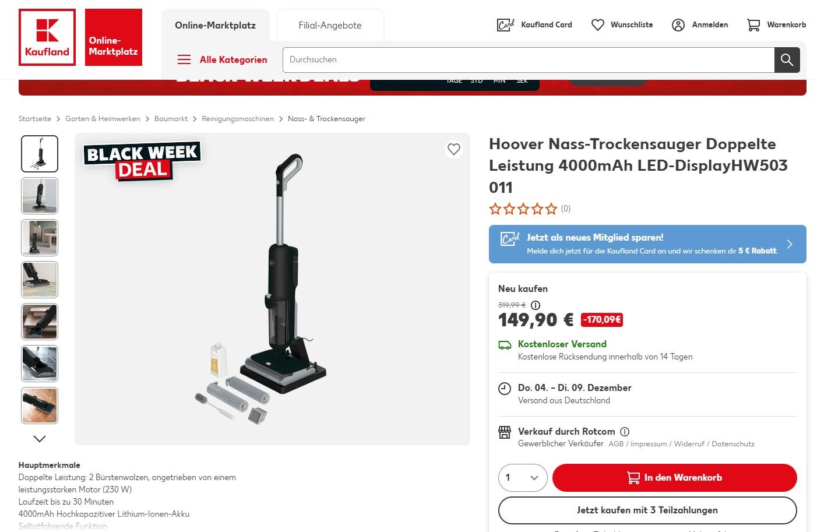Viewport: 817px width, 532px height.
Task: Toggle the wishlist heart on the product image
Action: [x=454, y=149]
